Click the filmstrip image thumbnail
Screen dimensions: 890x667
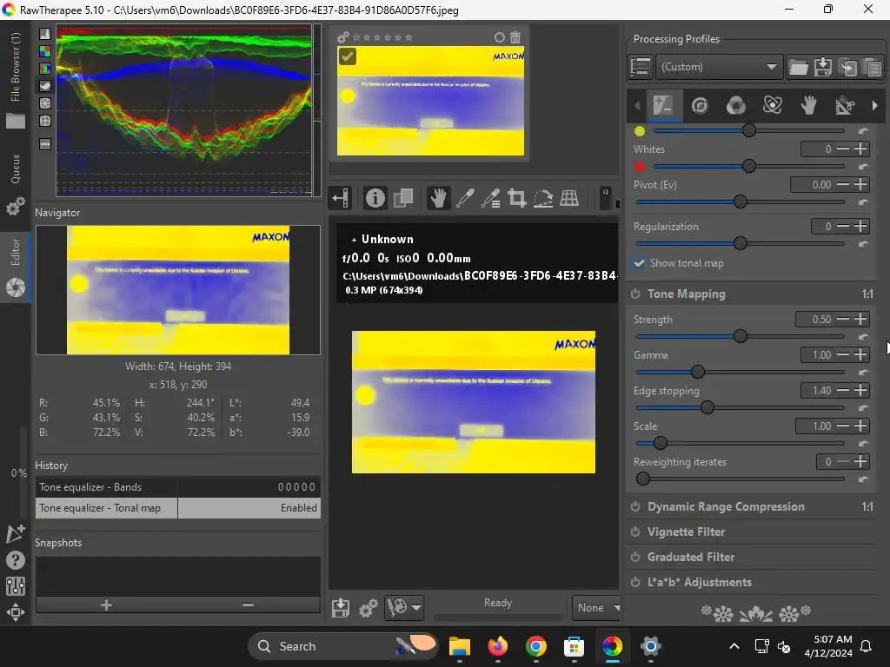(430, 101)
